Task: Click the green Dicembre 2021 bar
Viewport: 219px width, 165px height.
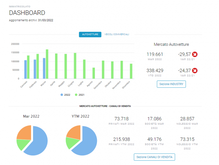Action: coord(131,71)
